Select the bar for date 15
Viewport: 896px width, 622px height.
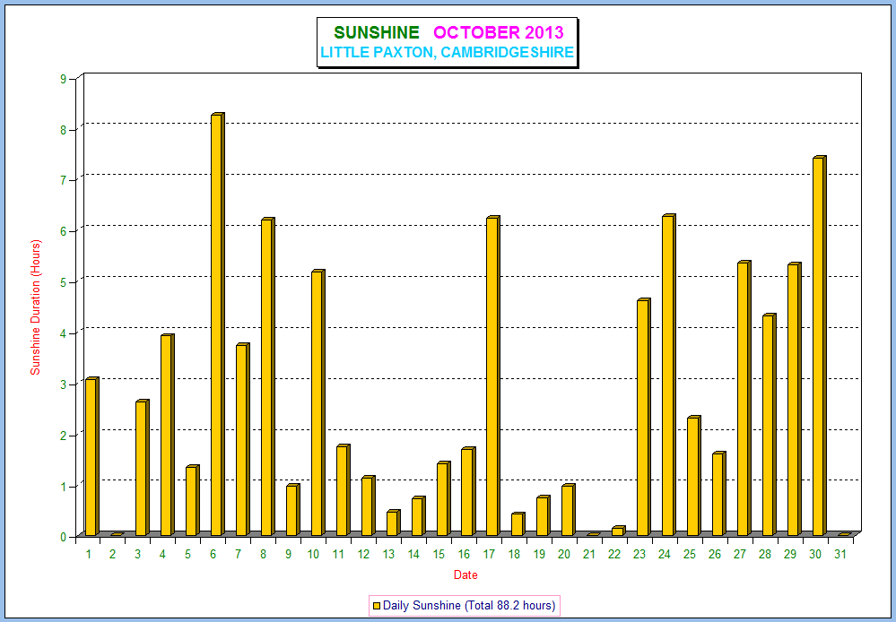[443, 498]
